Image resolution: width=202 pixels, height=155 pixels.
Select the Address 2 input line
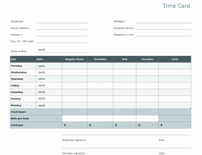click(x=62, y=35)
